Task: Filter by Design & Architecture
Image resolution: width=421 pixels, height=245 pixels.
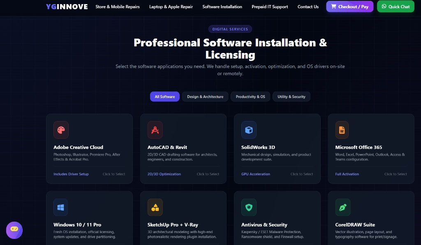Action: coord(205,96)
